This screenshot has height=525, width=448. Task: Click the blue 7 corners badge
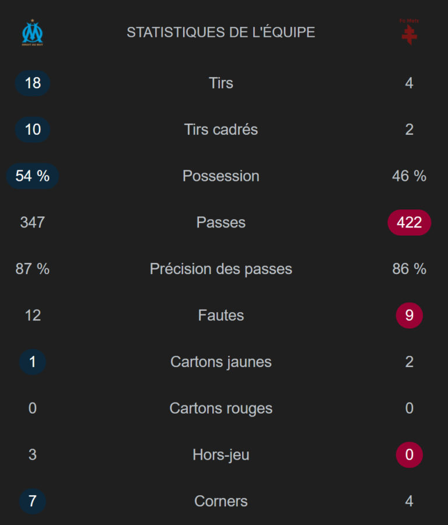click(x=33, y=501)
